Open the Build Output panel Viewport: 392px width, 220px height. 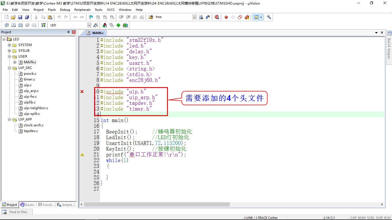(389, 46)
